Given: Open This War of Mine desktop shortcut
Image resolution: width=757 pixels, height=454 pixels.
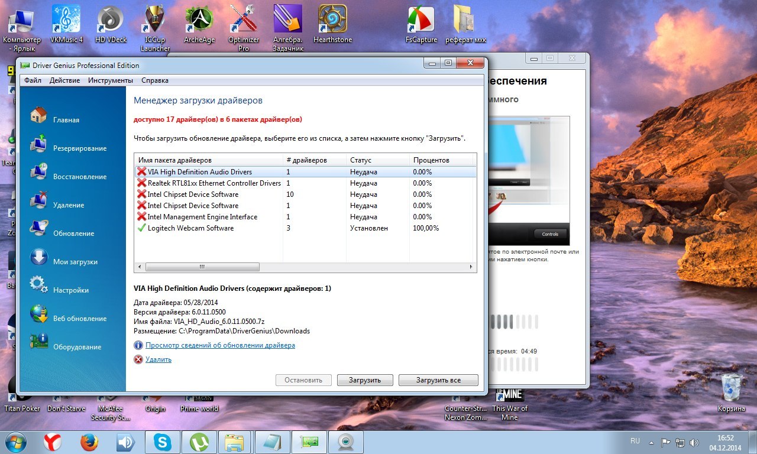Looking at the screenshot, I should tap(510, 405).
